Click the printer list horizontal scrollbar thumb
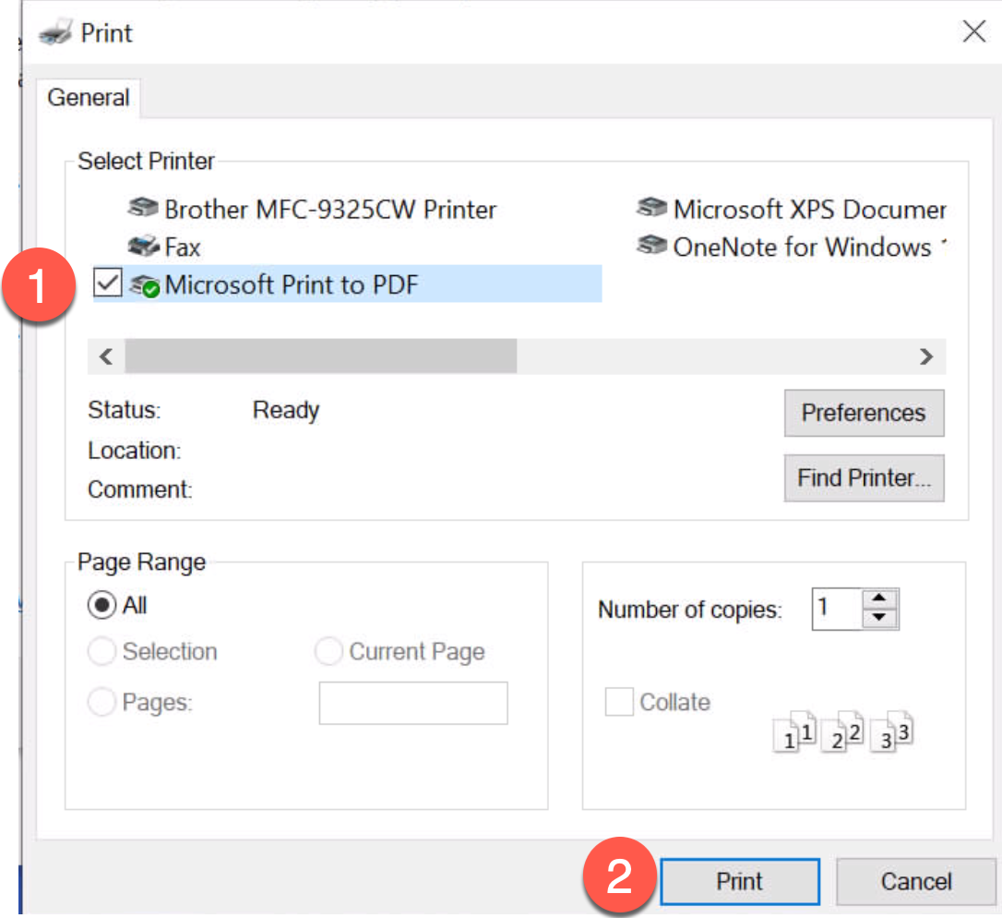The image size is (1002, 918). (321, 356)
